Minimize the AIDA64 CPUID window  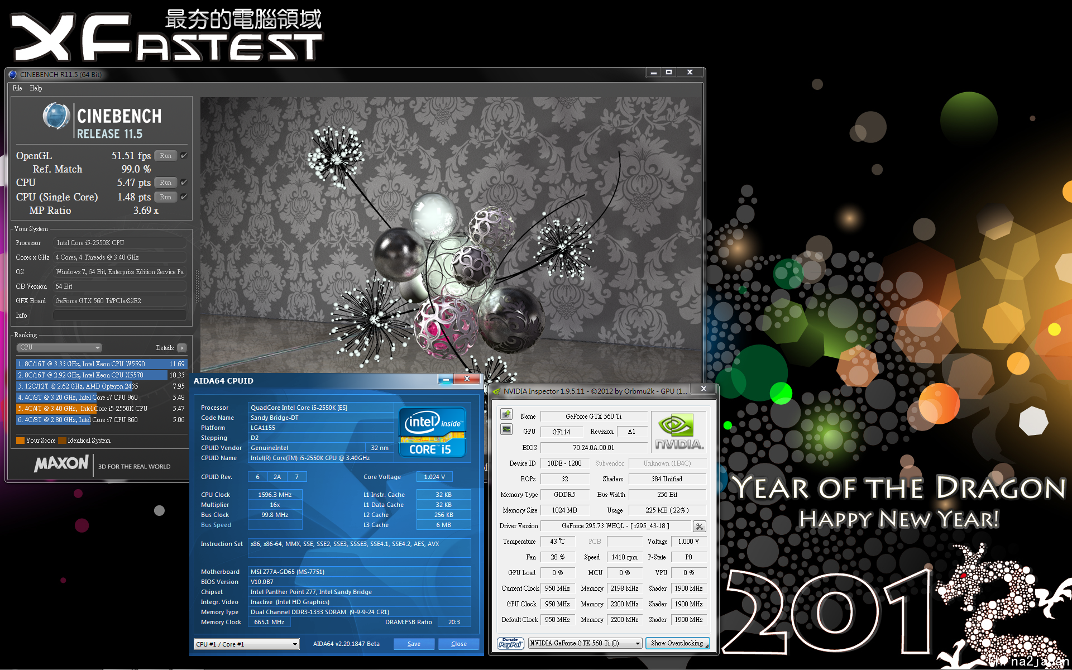pos(446,379)
